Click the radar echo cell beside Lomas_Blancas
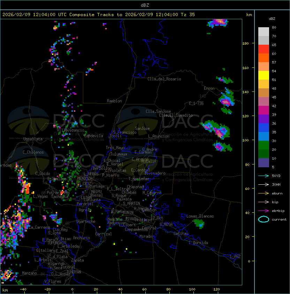The image size is (290, 294). pyautogui.click(x=199, y=224)
